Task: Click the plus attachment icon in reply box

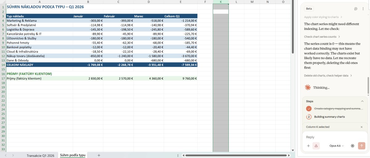Action: pyautogui.click(x=308, y=146)
